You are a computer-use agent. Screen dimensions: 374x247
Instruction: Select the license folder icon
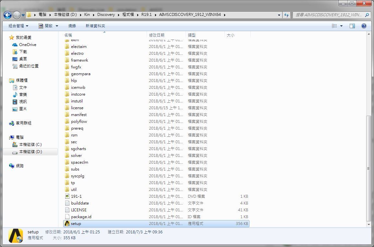tap(67, 108)
